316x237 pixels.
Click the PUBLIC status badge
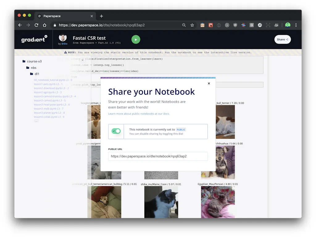pos(181,129)
